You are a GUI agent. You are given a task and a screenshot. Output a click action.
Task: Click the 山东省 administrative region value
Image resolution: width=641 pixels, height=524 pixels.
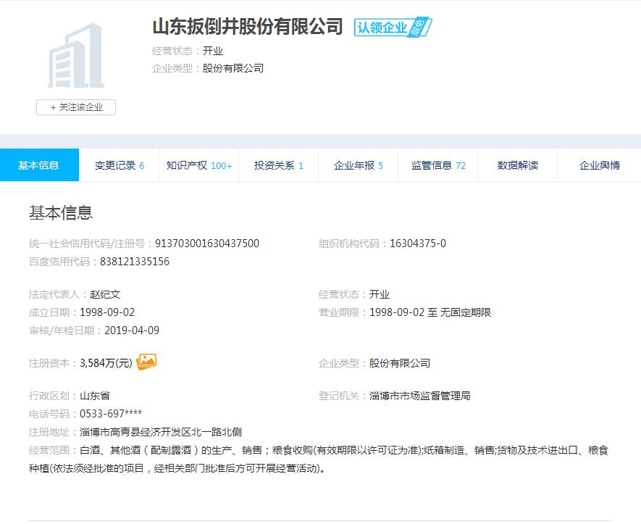[95, 396]
